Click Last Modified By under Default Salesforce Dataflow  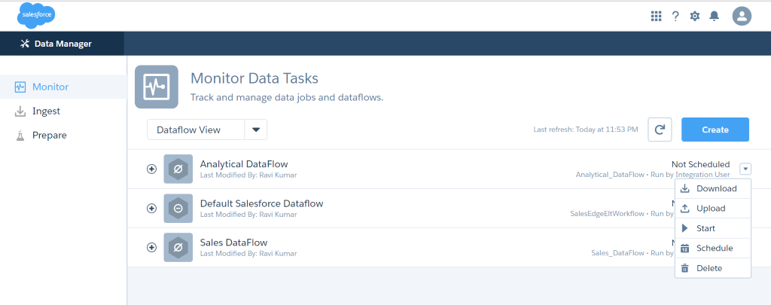tap(248, 214)
